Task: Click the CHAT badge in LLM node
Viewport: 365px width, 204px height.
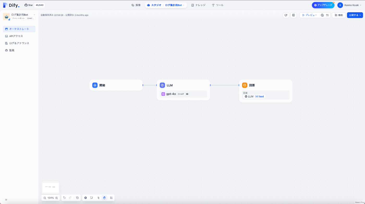Action: click(x=181, y=94)
